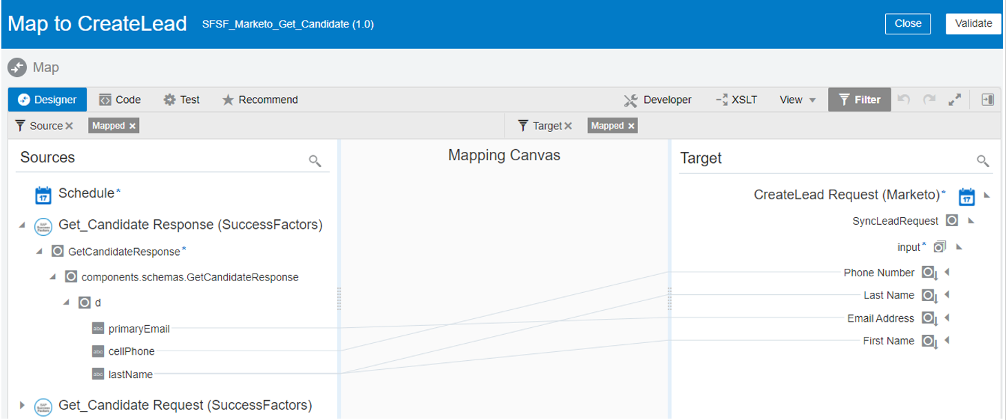This screenshot has width=1007, height=420.
Task: Click the SFSF_Marketo_Get_Candidate (1.0) title text
Action: pyautogui.click(x=288, y=24)
